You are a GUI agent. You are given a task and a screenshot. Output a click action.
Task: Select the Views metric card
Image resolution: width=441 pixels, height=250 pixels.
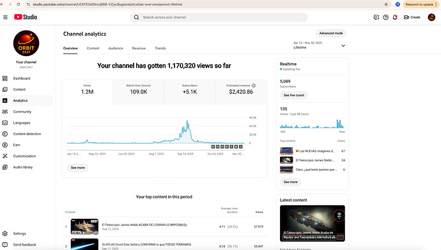coord(87,92)
